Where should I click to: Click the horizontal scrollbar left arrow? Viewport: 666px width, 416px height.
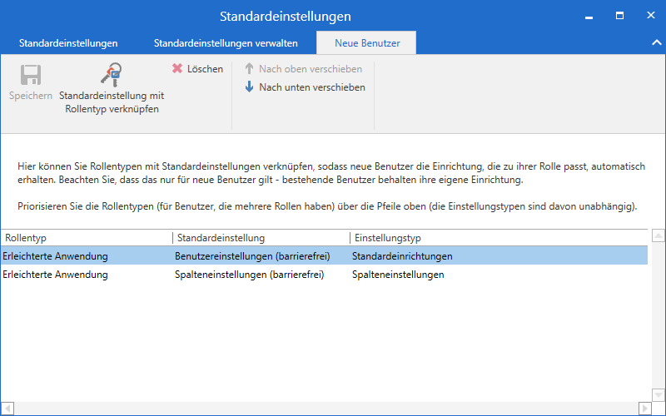point(7,409)
